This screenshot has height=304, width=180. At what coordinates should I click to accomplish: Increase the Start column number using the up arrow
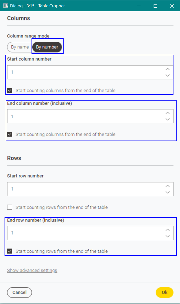(x=168, y=69)
